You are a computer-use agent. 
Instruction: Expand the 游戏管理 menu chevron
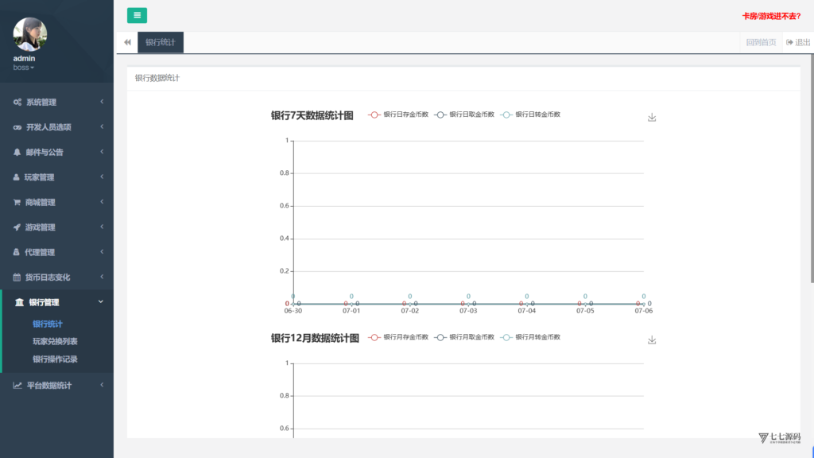point(102,227)
